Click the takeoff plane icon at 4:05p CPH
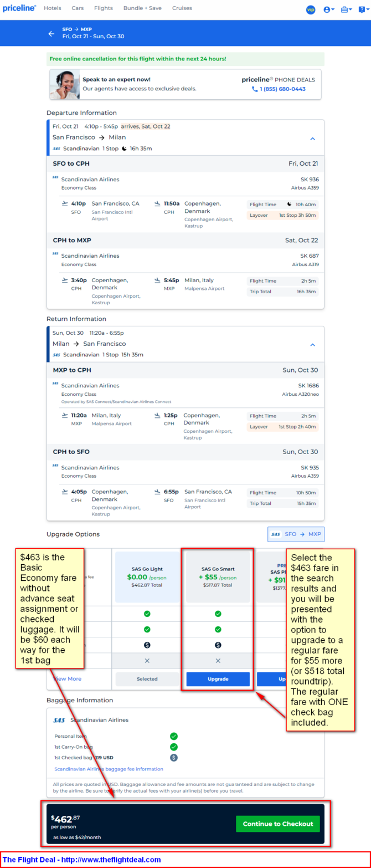 65,492
